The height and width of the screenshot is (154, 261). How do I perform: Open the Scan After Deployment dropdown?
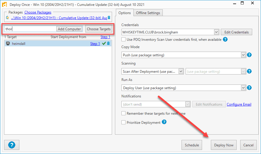coord(181,71)
